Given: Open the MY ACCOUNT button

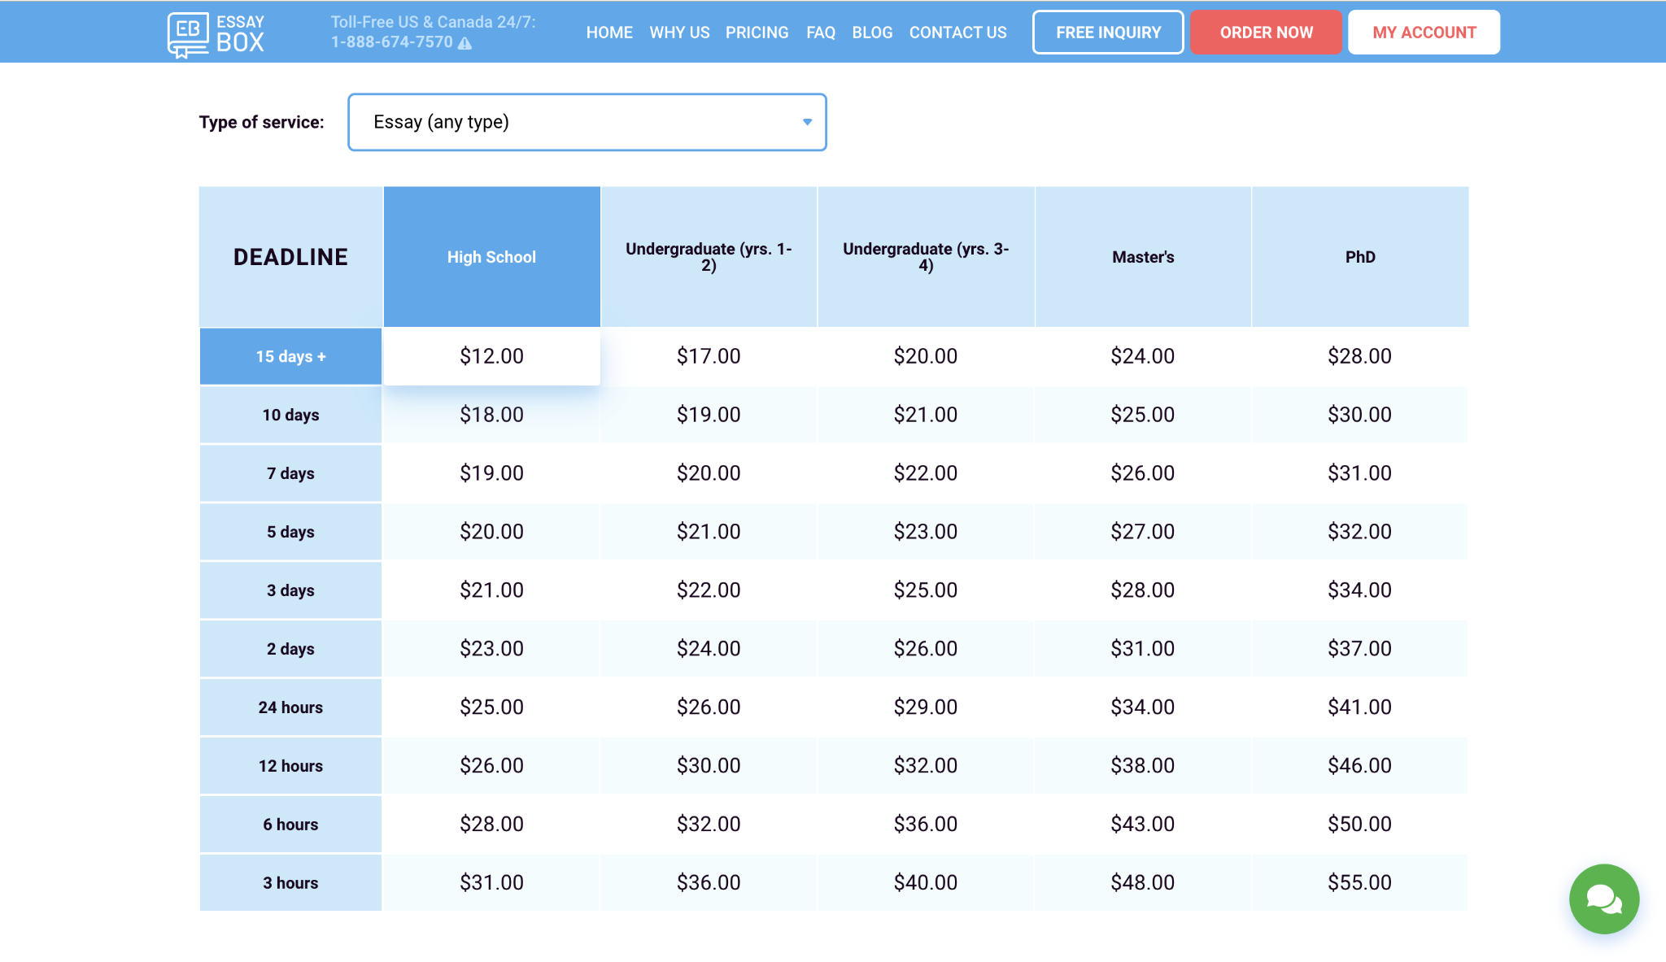Looking at the screenshot, I should coord(1424,33).
